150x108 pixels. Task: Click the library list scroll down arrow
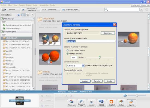coord(33,89)
